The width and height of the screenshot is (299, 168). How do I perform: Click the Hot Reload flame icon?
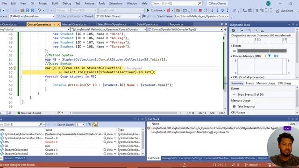169,10
